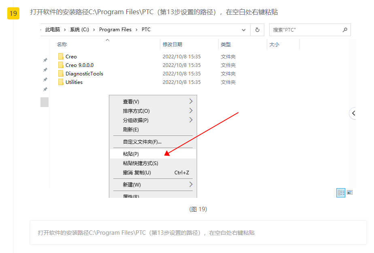374x253 pixels.
Task: Select the Creo folder name
Action: click(x=71, y=57)
